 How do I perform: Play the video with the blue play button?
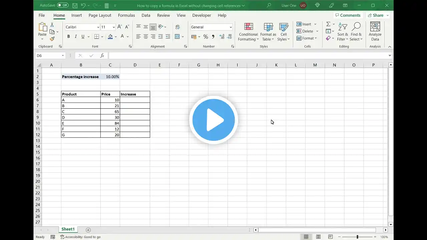click(x=213, y=120)
